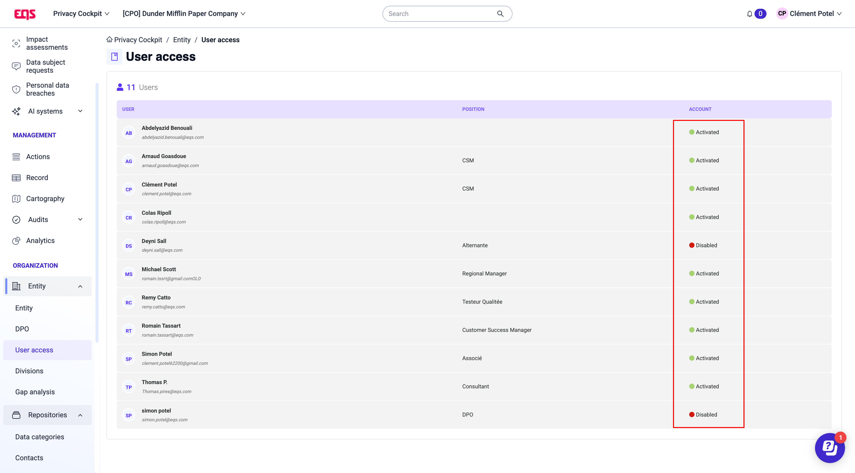Click Colas Ripoll user name

click(156, 213)
